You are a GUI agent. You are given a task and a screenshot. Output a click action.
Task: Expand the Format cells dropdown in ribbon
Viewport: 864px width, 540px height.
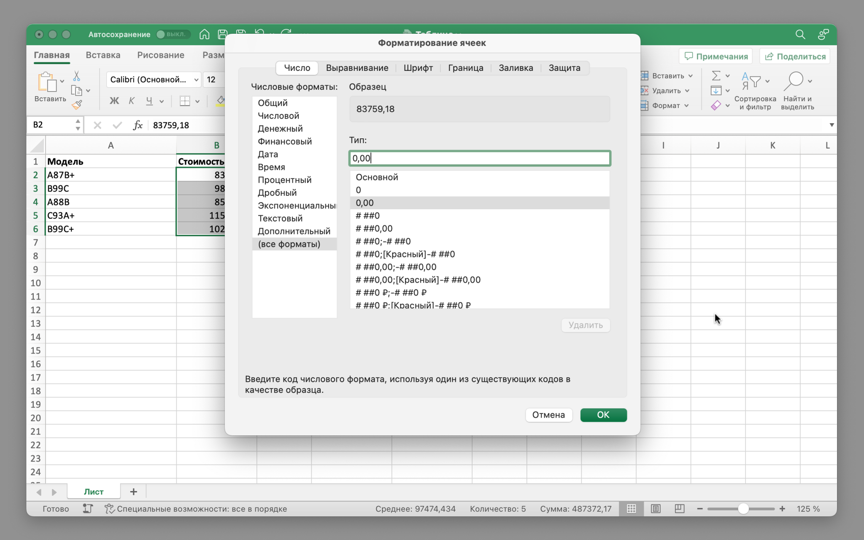(x=687, y=105)
